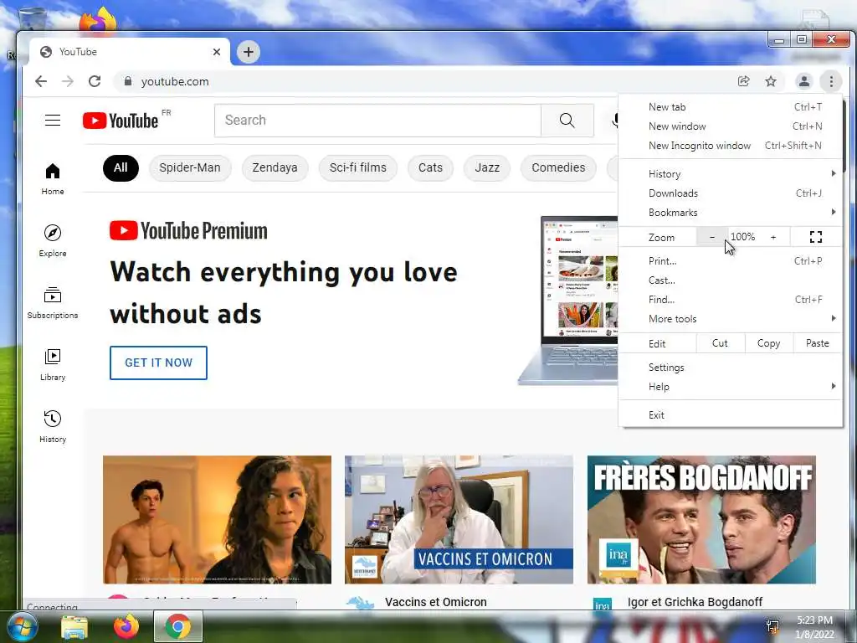The height and width of the screenshot is (643, 857).
Task: Click the ina channel avatar icon
Action: [x=602, y=605]
